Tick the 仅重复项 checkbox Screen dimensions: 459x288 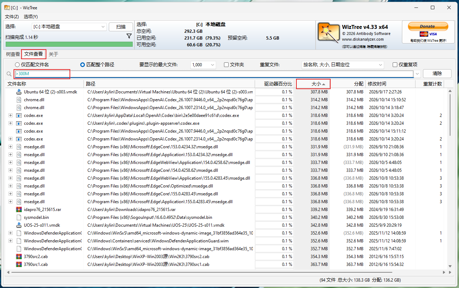coord(395,65)
